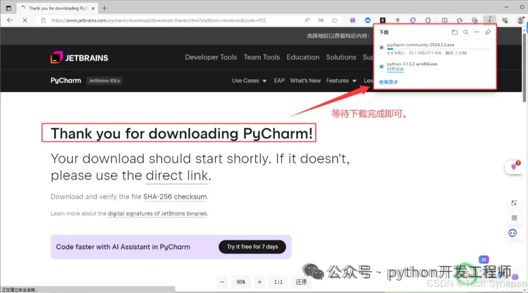The width and height of the screenshot is (528, 293).
Task: Click the 'JetBrains IDEs' badge
Action: (105, 81)
